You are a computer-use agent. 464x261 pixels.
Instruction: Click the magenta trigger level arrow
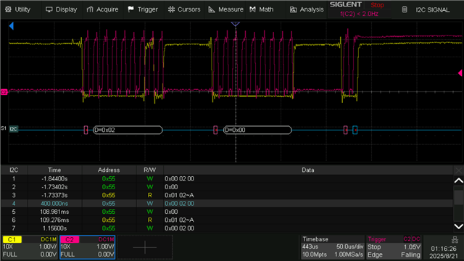[x=460, y=73]
